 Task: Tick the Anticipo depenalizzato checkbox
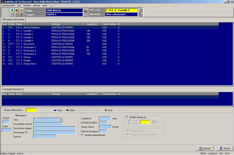click(x=82, y=135)
